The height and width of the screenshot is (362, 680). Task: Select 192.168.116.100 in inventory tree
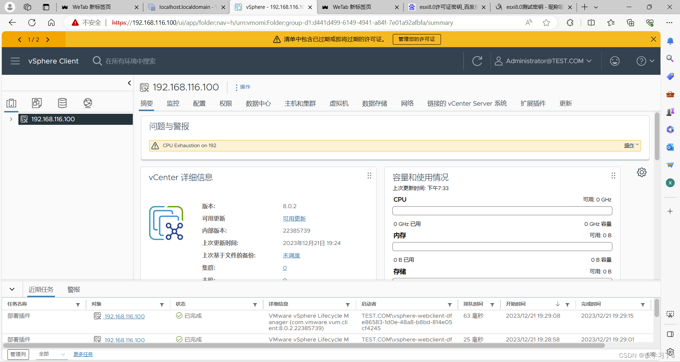coord(75,119)
